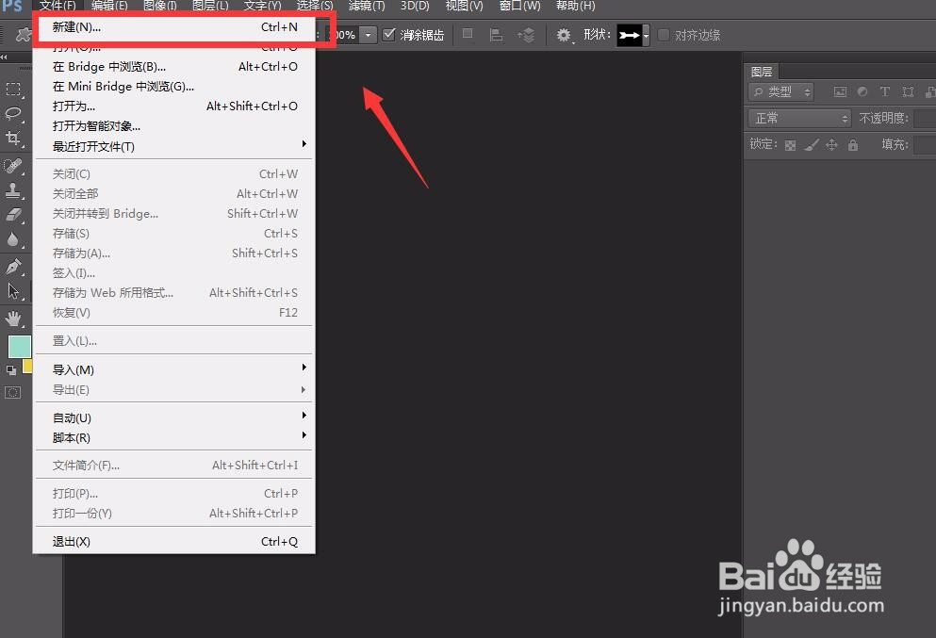Click the greyed 文件简介(F)... entry
Image resolution: width=936 pixels, height=638 pixels.
point(175,465)
